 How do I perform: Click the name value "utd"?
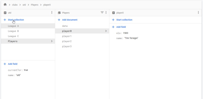pos(18,75)
